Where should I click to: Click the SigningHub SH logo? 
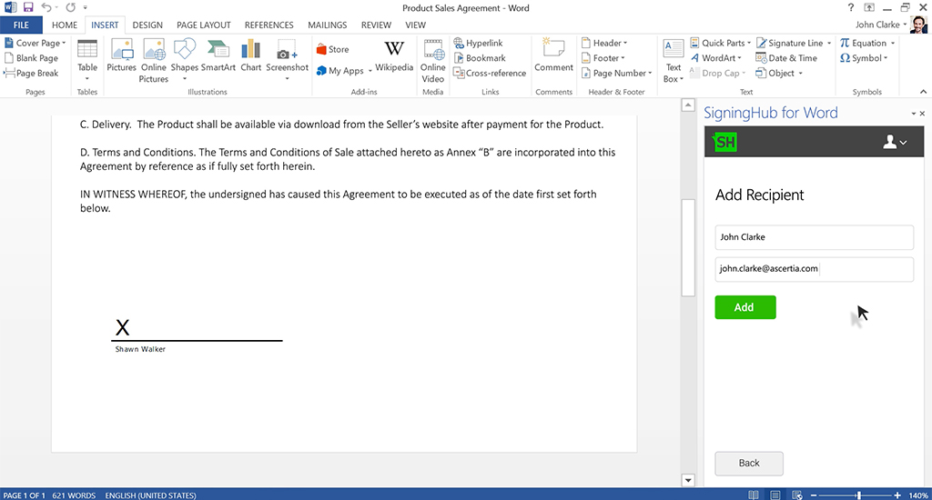[725, 142]
